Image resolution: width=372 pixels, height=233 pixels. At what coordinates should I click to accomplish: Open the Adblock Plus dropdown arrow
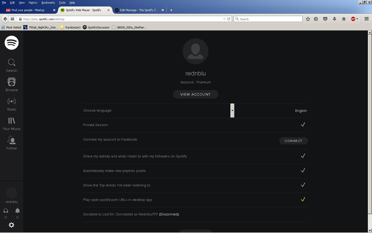click(357, 19)
